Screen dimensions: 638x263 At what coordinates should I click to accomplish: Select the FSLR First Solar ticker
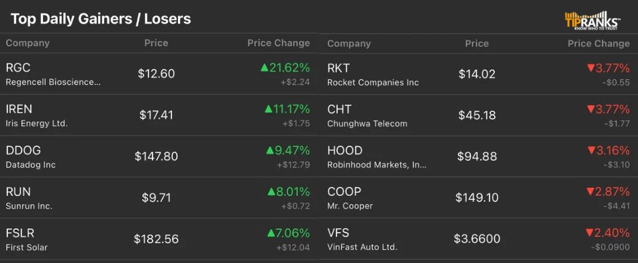[x=159, y=239]
